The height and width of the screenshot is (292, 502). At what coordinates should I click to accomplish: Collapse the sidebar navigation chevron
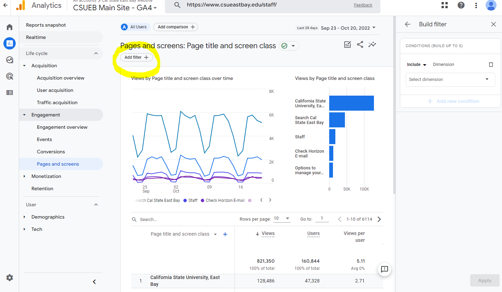point(94,282)
